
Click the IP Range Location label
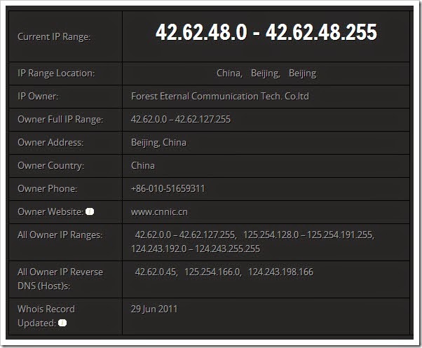pos(56,73)
